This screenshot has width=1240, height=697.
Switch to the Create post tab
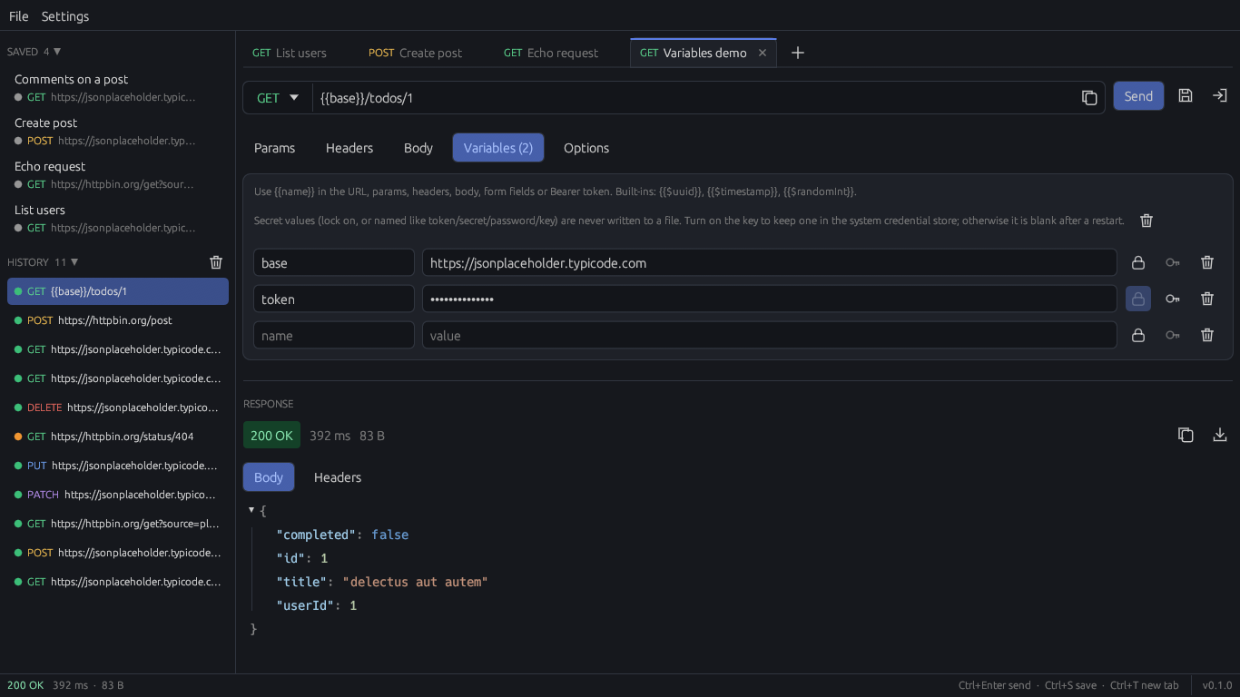415,53
